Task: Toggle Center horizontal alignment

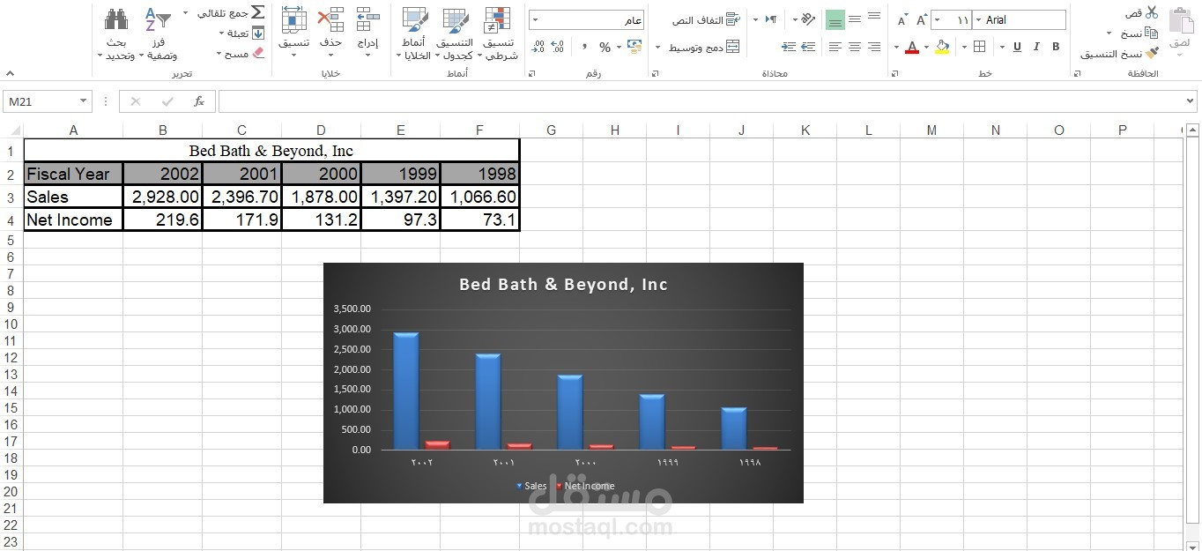Action: point(855,47)
